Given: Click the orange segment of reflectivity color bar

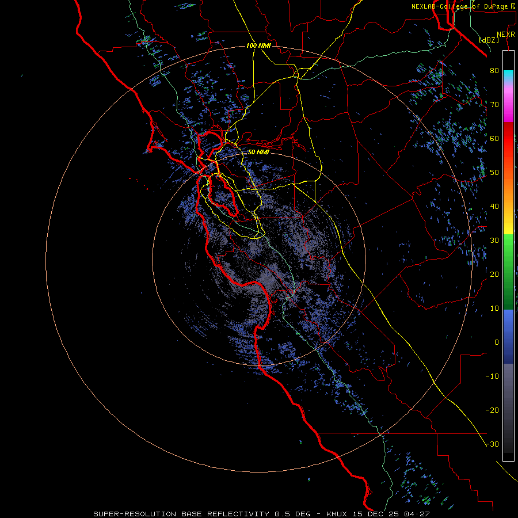Looking at the screenshot, I should pyautogui.click(x=508, y=190).
